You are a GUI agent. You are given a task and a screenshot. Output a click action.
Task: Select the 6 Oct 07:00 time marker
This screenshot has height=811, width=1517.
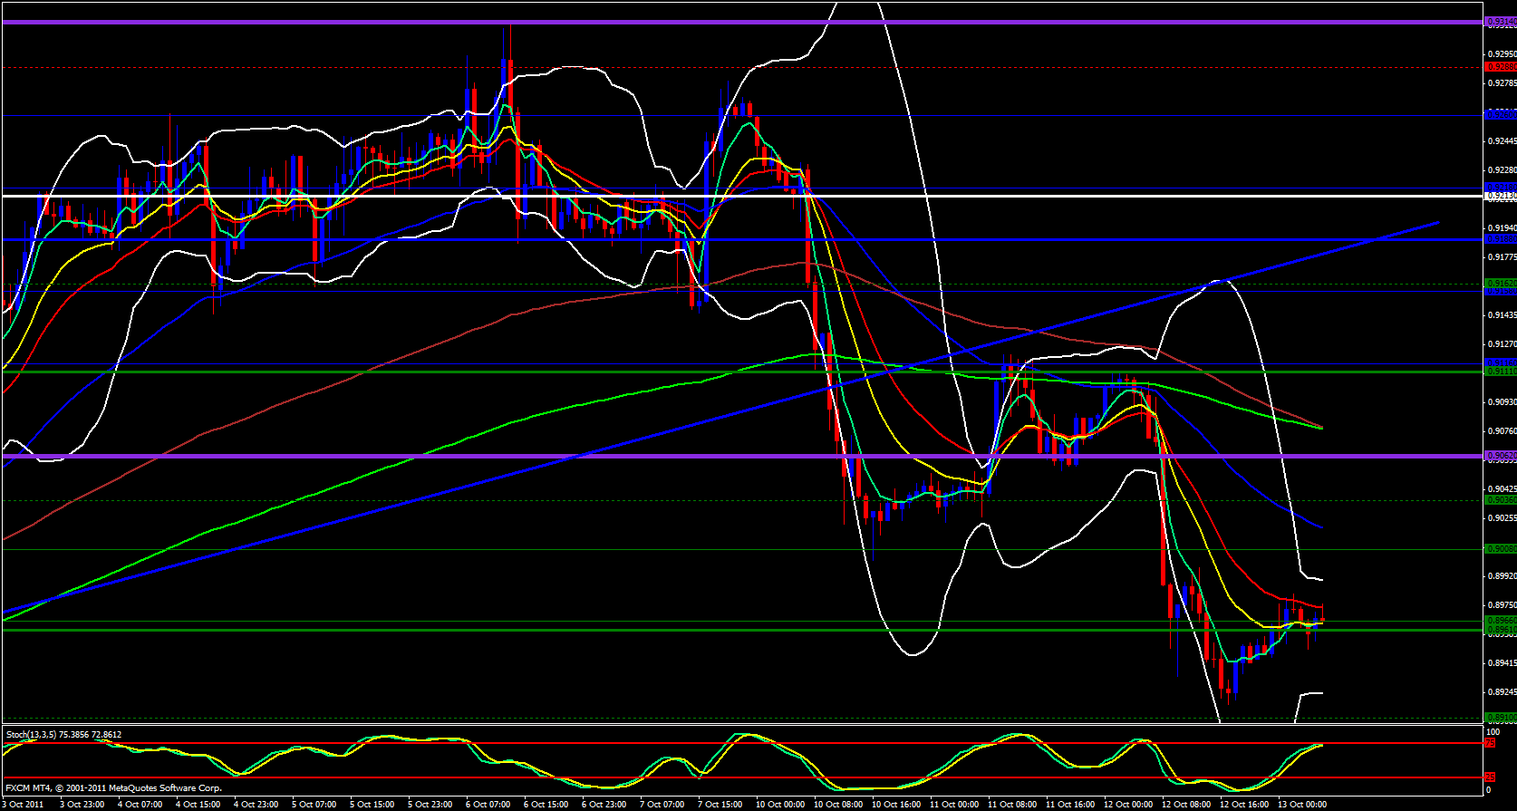coord(488,805)
